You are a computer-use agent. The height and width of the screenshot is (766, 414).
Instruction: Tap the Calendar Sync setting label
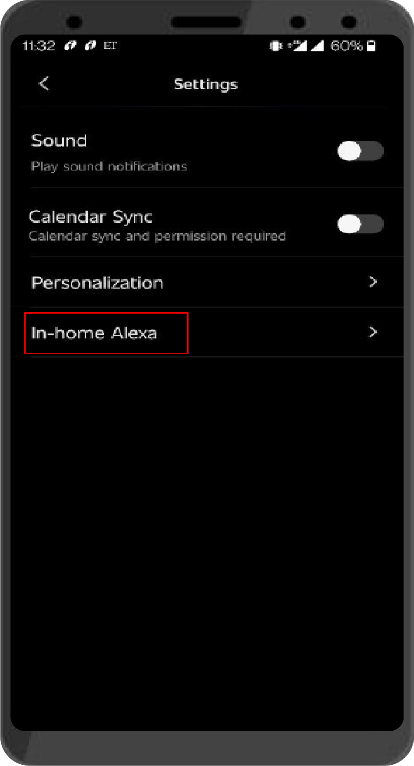(90, 217)
